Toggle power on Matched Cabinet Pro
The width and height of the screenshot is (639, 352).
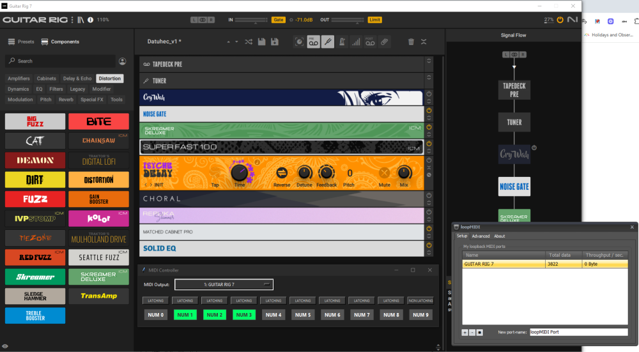pyautogui.click(x=429, y=229)
